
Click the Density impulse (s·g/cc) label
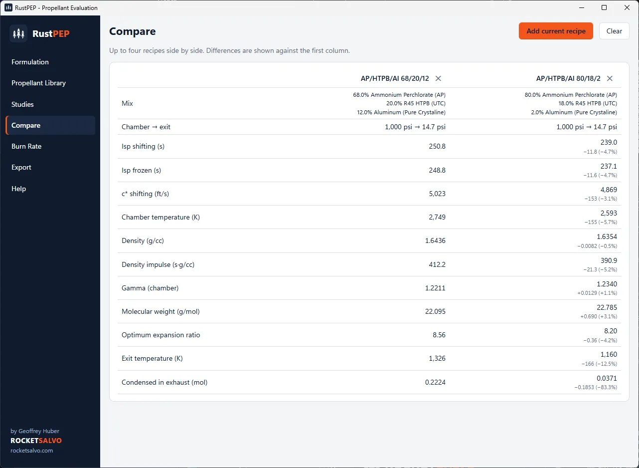point(158,264)
